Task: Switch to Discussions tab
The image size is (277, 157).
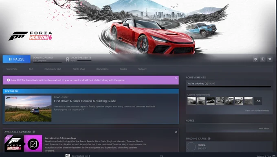Action: point(103,69)
